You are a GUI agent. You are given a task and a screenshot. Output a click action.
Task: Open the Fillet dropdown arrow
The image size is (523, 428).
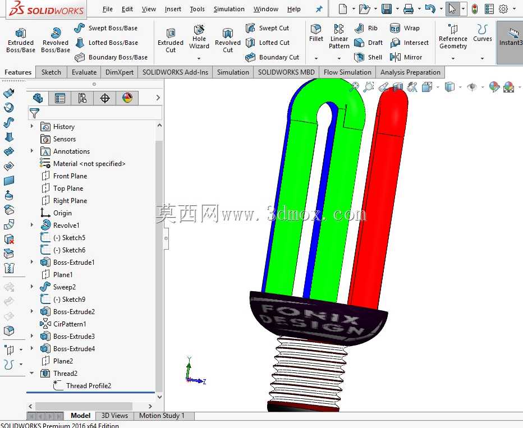pos(316,58)
